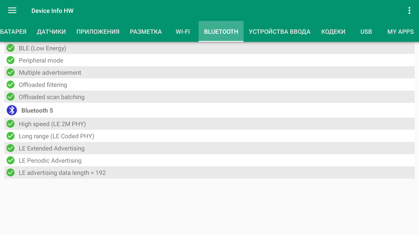
Task: Select the BLUETOOTH tab
Action: 221,31
